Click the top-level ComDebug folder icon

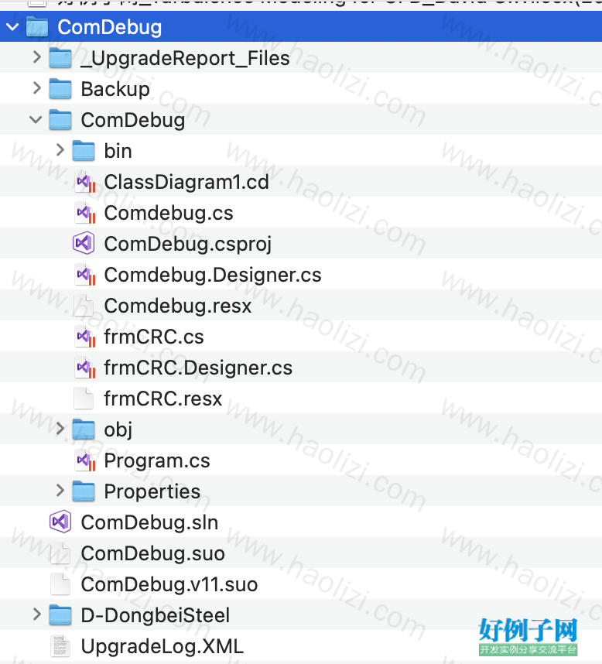(x=37, y=27)
